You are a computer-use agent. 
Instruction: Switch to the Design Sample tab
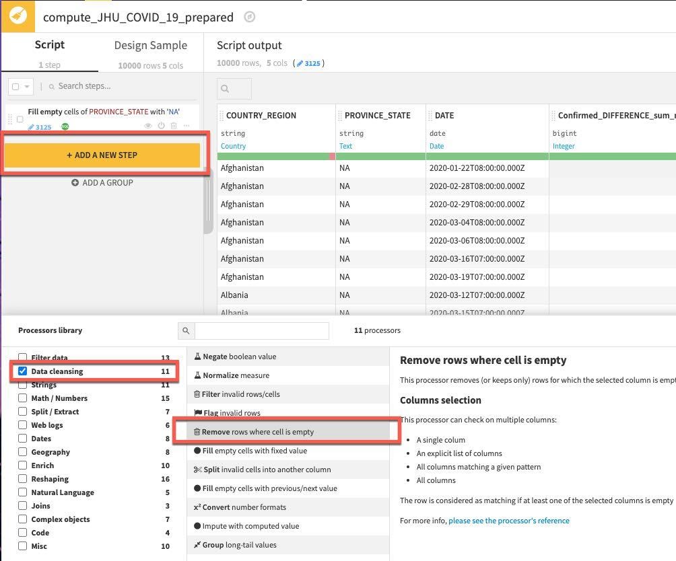coord(150,46)
